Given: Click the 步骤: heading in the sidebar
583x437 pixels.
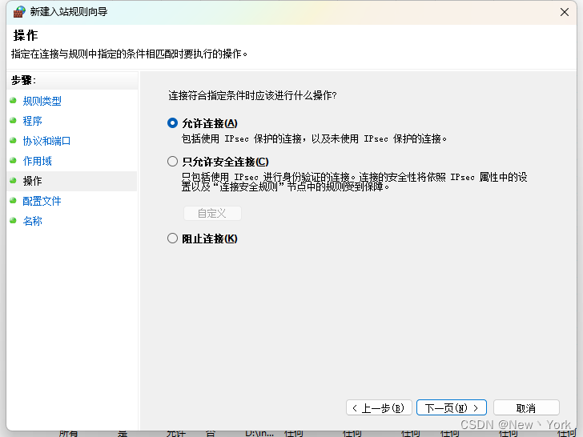Looking at the screenshot, I should point(23,80).
